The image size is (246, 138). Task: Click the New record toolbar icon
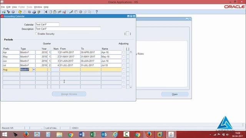pos(4,12)
